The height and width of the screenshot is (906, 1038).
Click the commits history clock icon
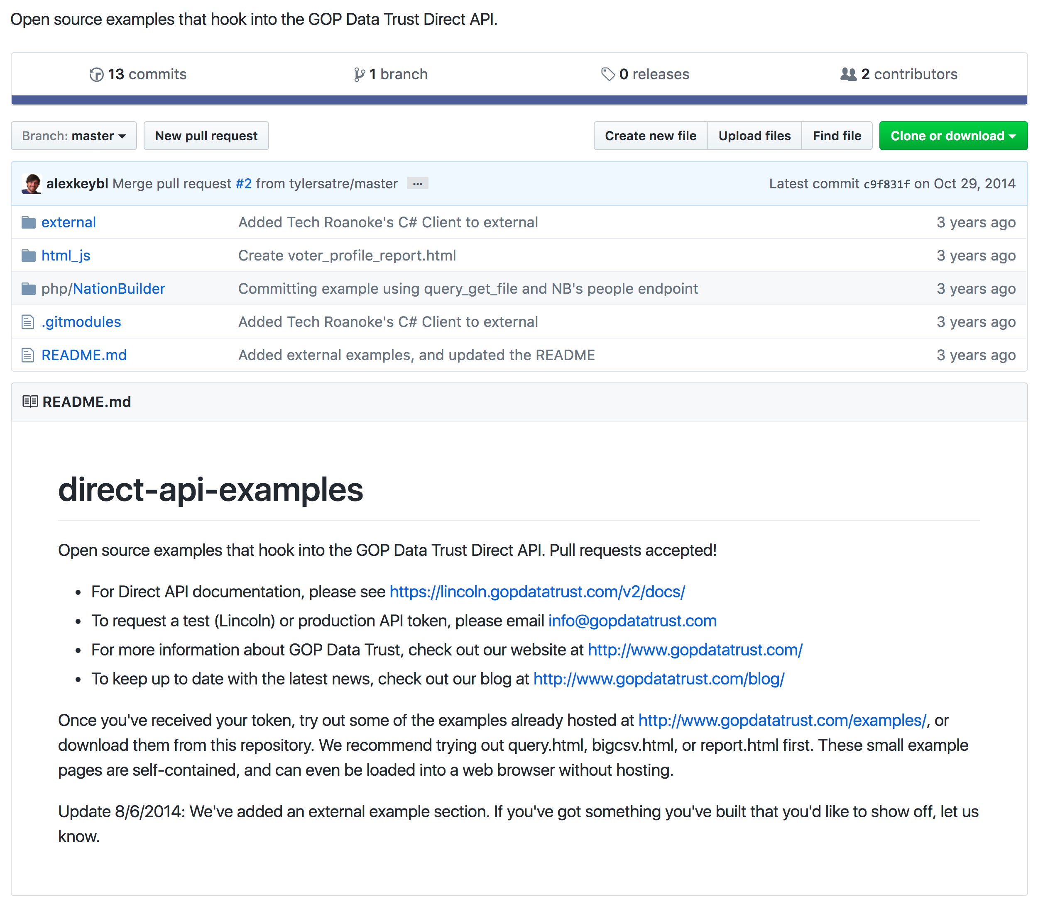[96, 74]
